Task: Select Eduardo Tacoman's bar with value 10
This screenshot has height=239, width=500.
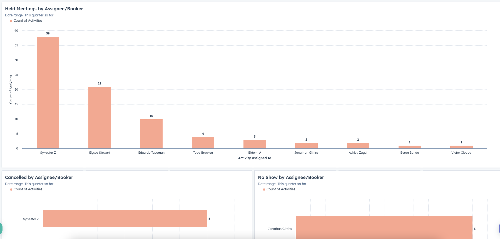Action: pyautogui.click(x=151, y=134)
